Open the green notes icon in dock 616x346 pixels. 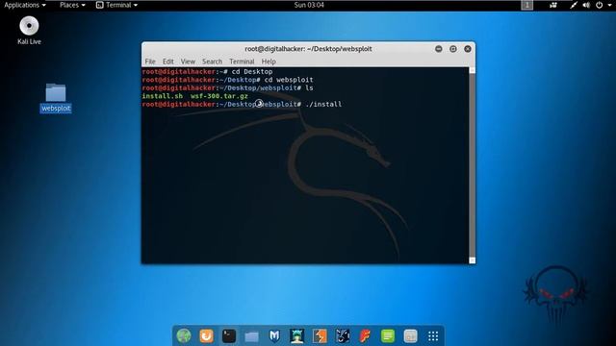tap(388, 335)
